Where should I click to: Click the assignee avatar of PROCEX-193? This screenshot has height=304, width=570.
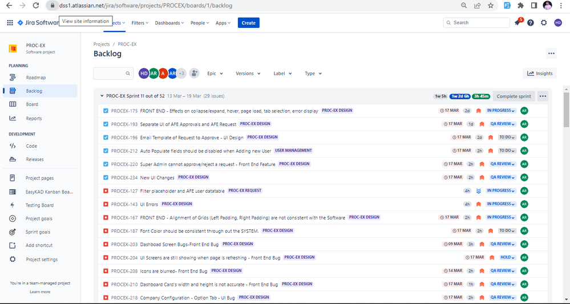pos(524,124)
